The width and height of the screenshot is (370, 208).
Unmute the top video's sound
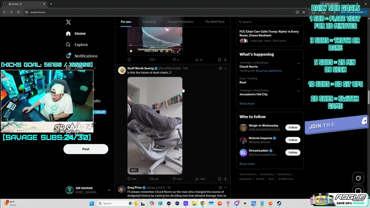click(x=162, y=51)
